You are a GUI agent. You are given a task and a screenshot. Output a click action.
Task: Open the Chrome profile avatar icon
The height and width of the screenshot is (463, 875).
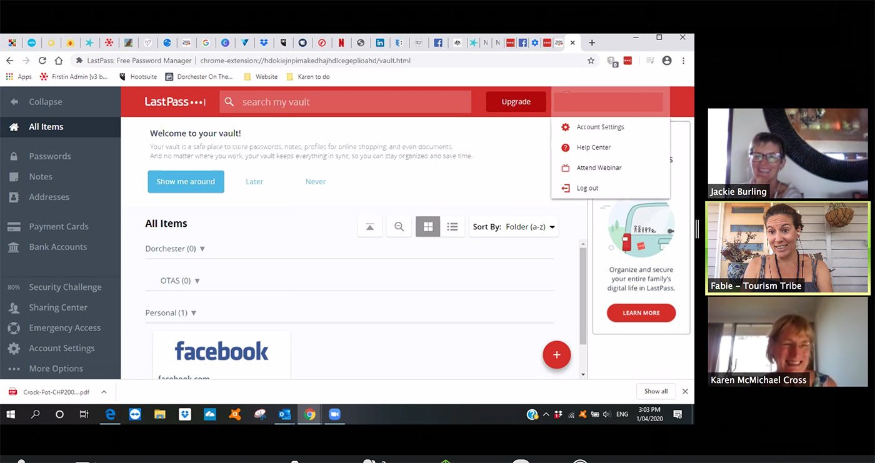[667, 61]
